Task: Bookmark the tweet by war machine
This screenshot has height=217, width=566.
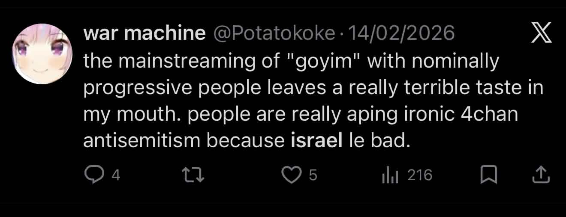Action: pos(488,175)
